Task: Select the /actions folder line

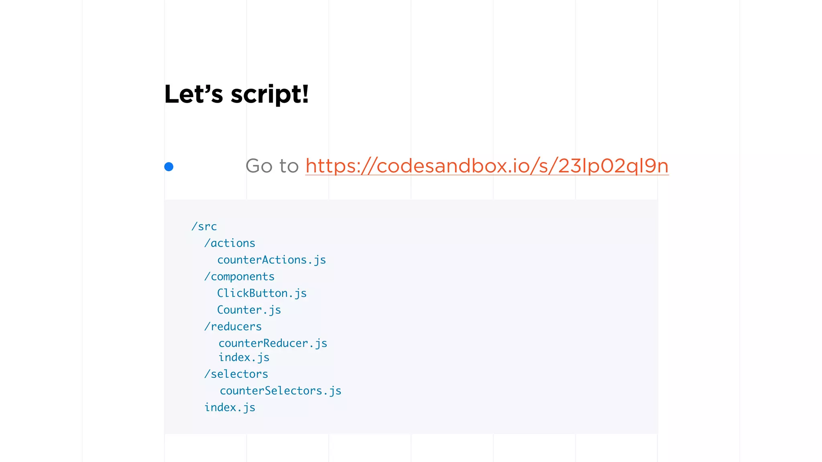Action: [230, 243]
